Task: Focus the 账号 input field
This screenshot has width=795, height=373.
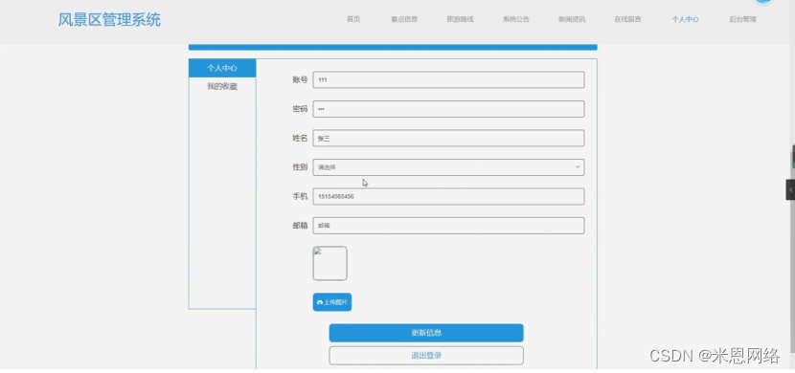Action: point(448,80)
